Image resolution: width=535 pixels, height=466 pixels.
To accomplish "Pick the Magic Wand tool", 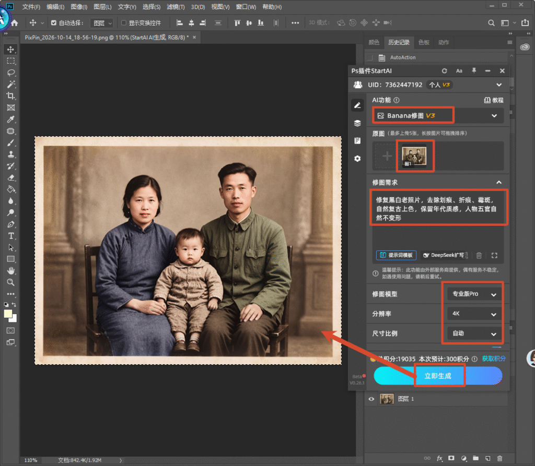I will [x=10, y=84].
